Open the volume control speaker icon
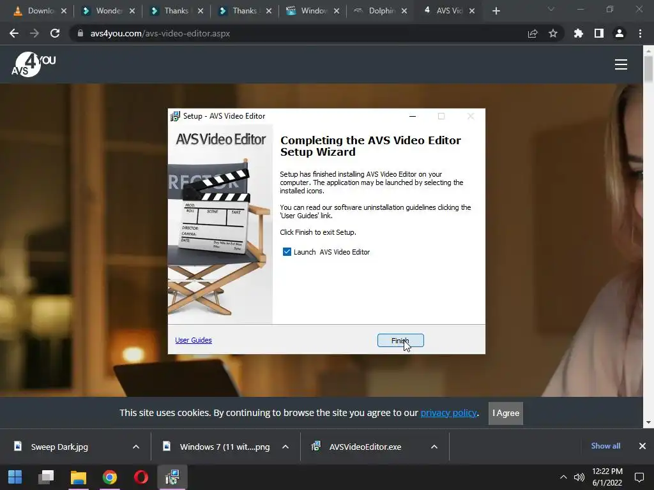Image resolution: width=654 pixels, height=490 pixels. click(x=579, y=477)
